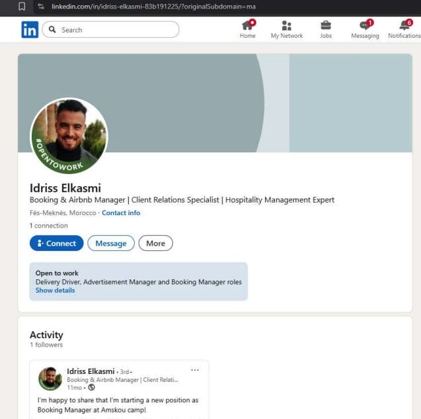Select the profile name Idriss Elkasmi heading
Screen dimensions: 421x419
point(65,188)
